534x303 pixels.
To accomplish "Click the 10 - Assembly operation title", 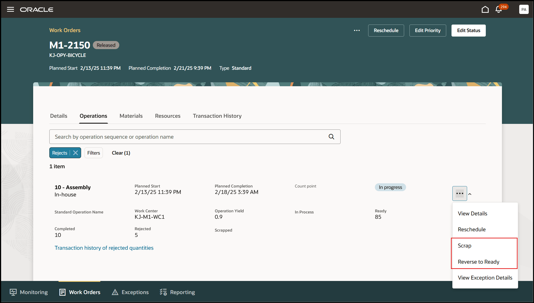I will (73, 187).
